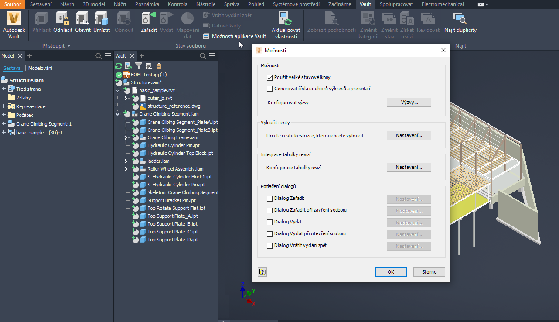Image resolution: width=559 pixels, height=322 pixels.
Task: Expand 'Počátek' node in Model browser
Action: (x=4, y=115)
